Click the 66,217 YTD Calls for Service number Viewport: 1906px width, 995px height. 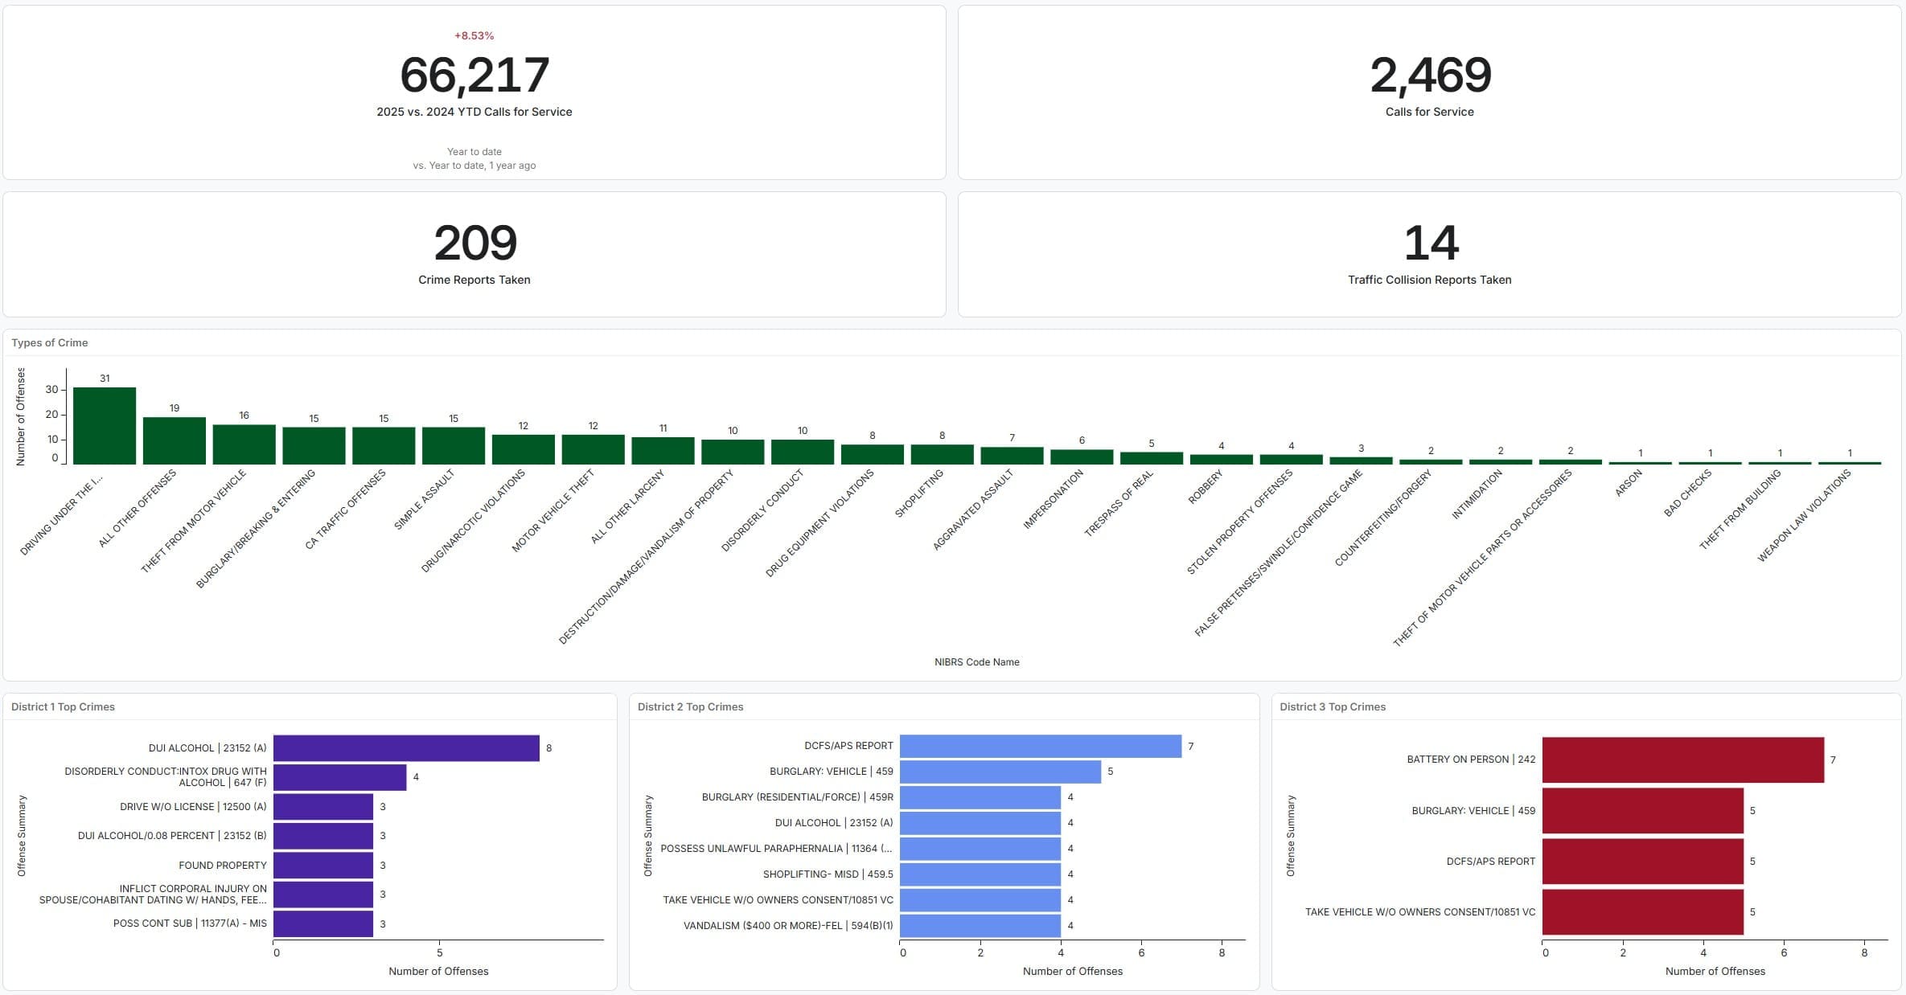pos(474,75)
